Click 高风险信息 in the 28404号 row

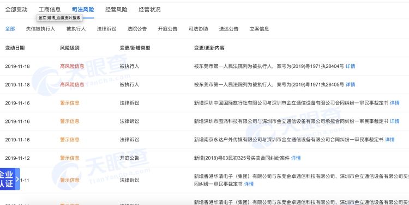pyautogui.click(x=72, y=66)
